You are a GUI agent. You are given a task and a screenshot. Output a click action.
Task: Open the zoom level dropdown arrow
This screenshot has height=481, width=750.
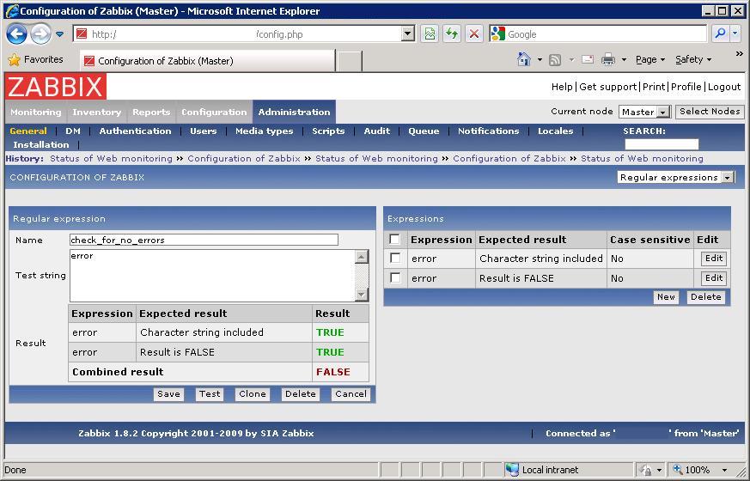[x=725, y=471]
